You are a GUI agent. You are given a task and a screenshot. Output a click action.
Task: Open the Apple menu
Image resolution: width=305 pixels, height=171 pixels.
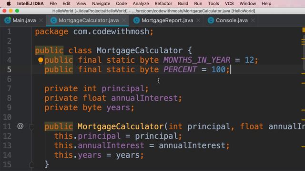tap(9, 3)
